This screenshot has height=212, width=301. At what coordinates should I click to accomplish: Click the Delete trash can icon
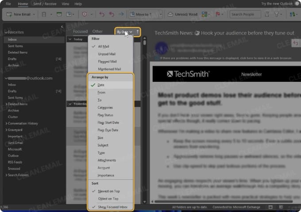click(x=44, y=15)
